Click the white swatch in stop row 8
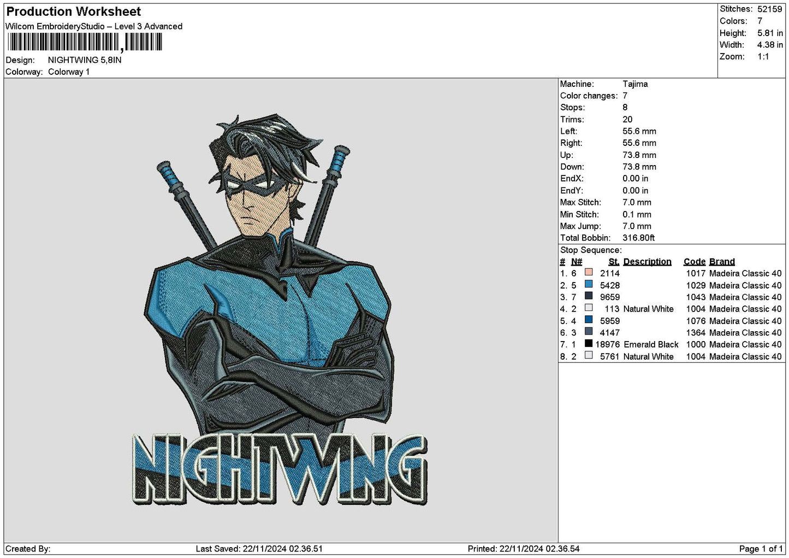The height and width of the screenshot is (558, 789). (588, 355)
